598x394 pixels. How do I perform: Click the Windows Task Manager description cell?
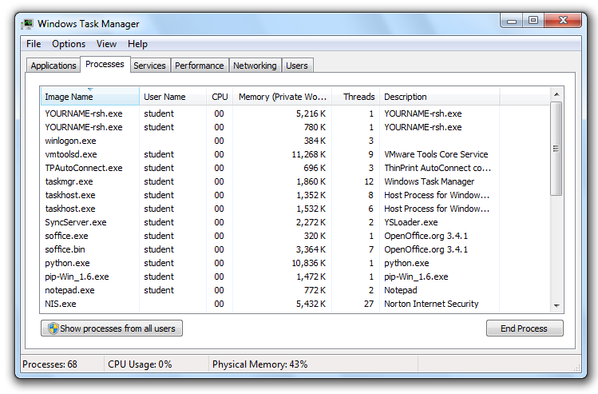pos(429,181)
